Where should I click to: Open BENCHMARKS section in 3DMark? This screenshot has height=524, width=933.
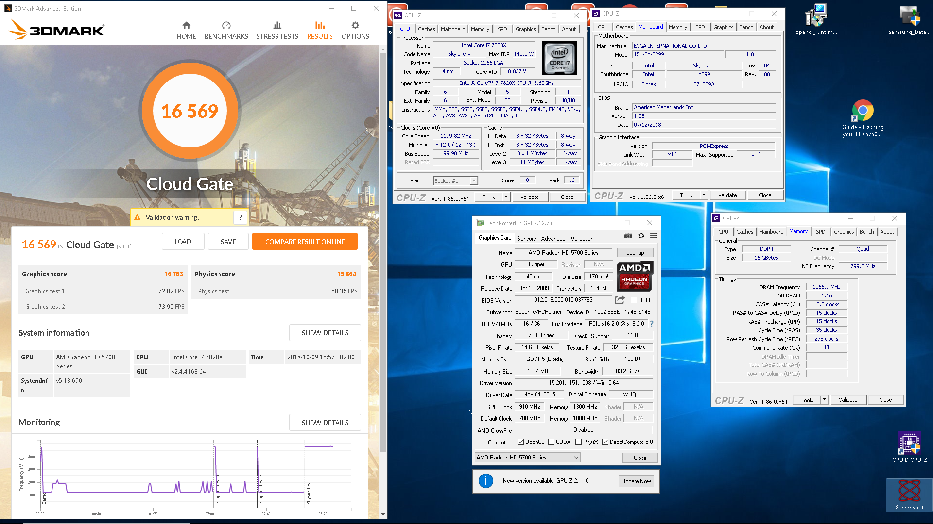[x=226, y=30]
